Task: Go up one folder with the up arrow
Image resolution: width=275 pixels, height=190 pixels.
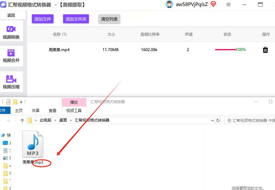Action: 22,121
